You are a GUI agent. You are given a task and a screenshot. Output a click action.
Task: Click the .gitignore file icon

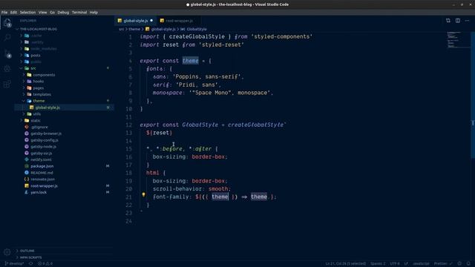point(27,127)
